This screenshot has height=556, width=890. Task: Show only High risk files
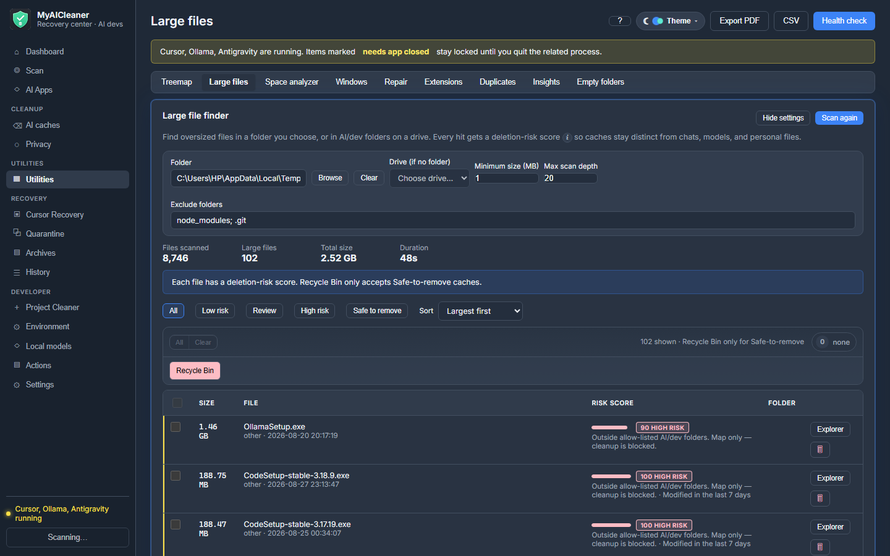pyautogui.click(x=315, y=311)
